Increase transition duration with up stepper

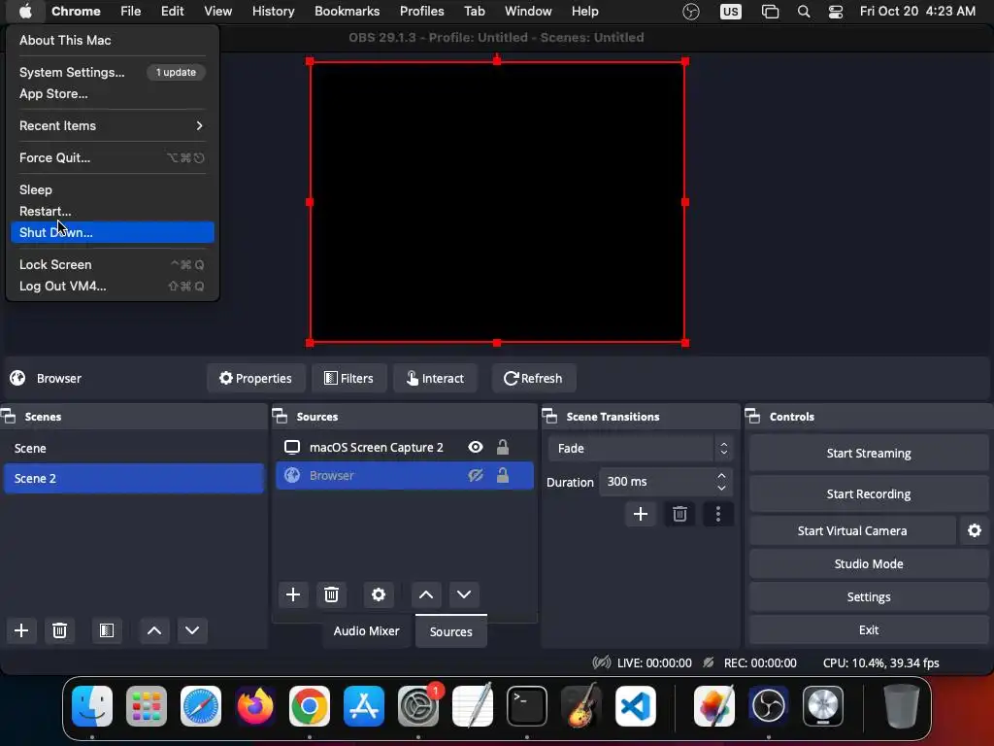click(721, 476)
